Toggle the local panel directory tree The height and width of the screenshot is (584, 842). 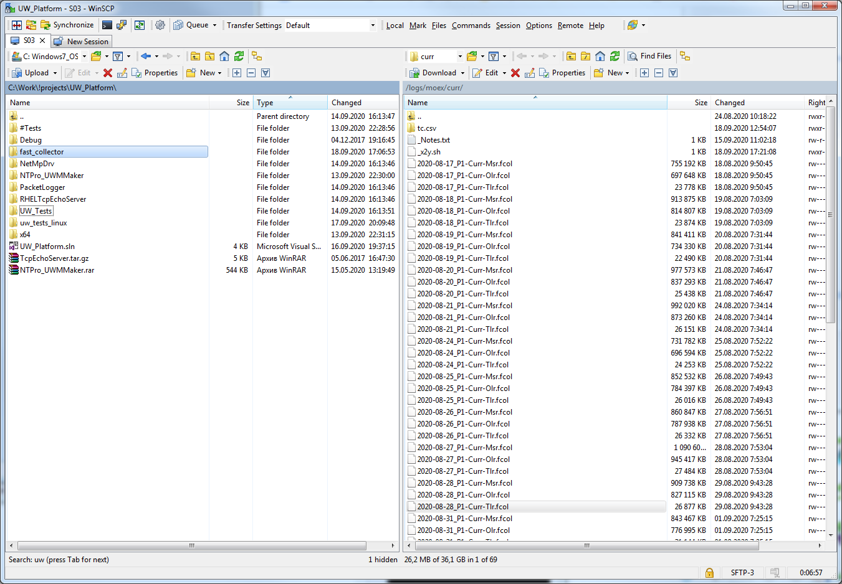click(x=256, y=56)
